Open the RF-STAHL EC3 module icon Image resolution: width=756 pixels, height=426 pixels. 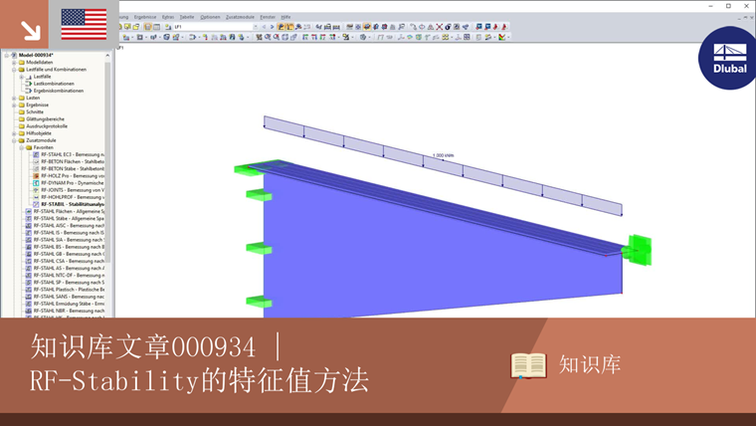[x=36, y=154]
